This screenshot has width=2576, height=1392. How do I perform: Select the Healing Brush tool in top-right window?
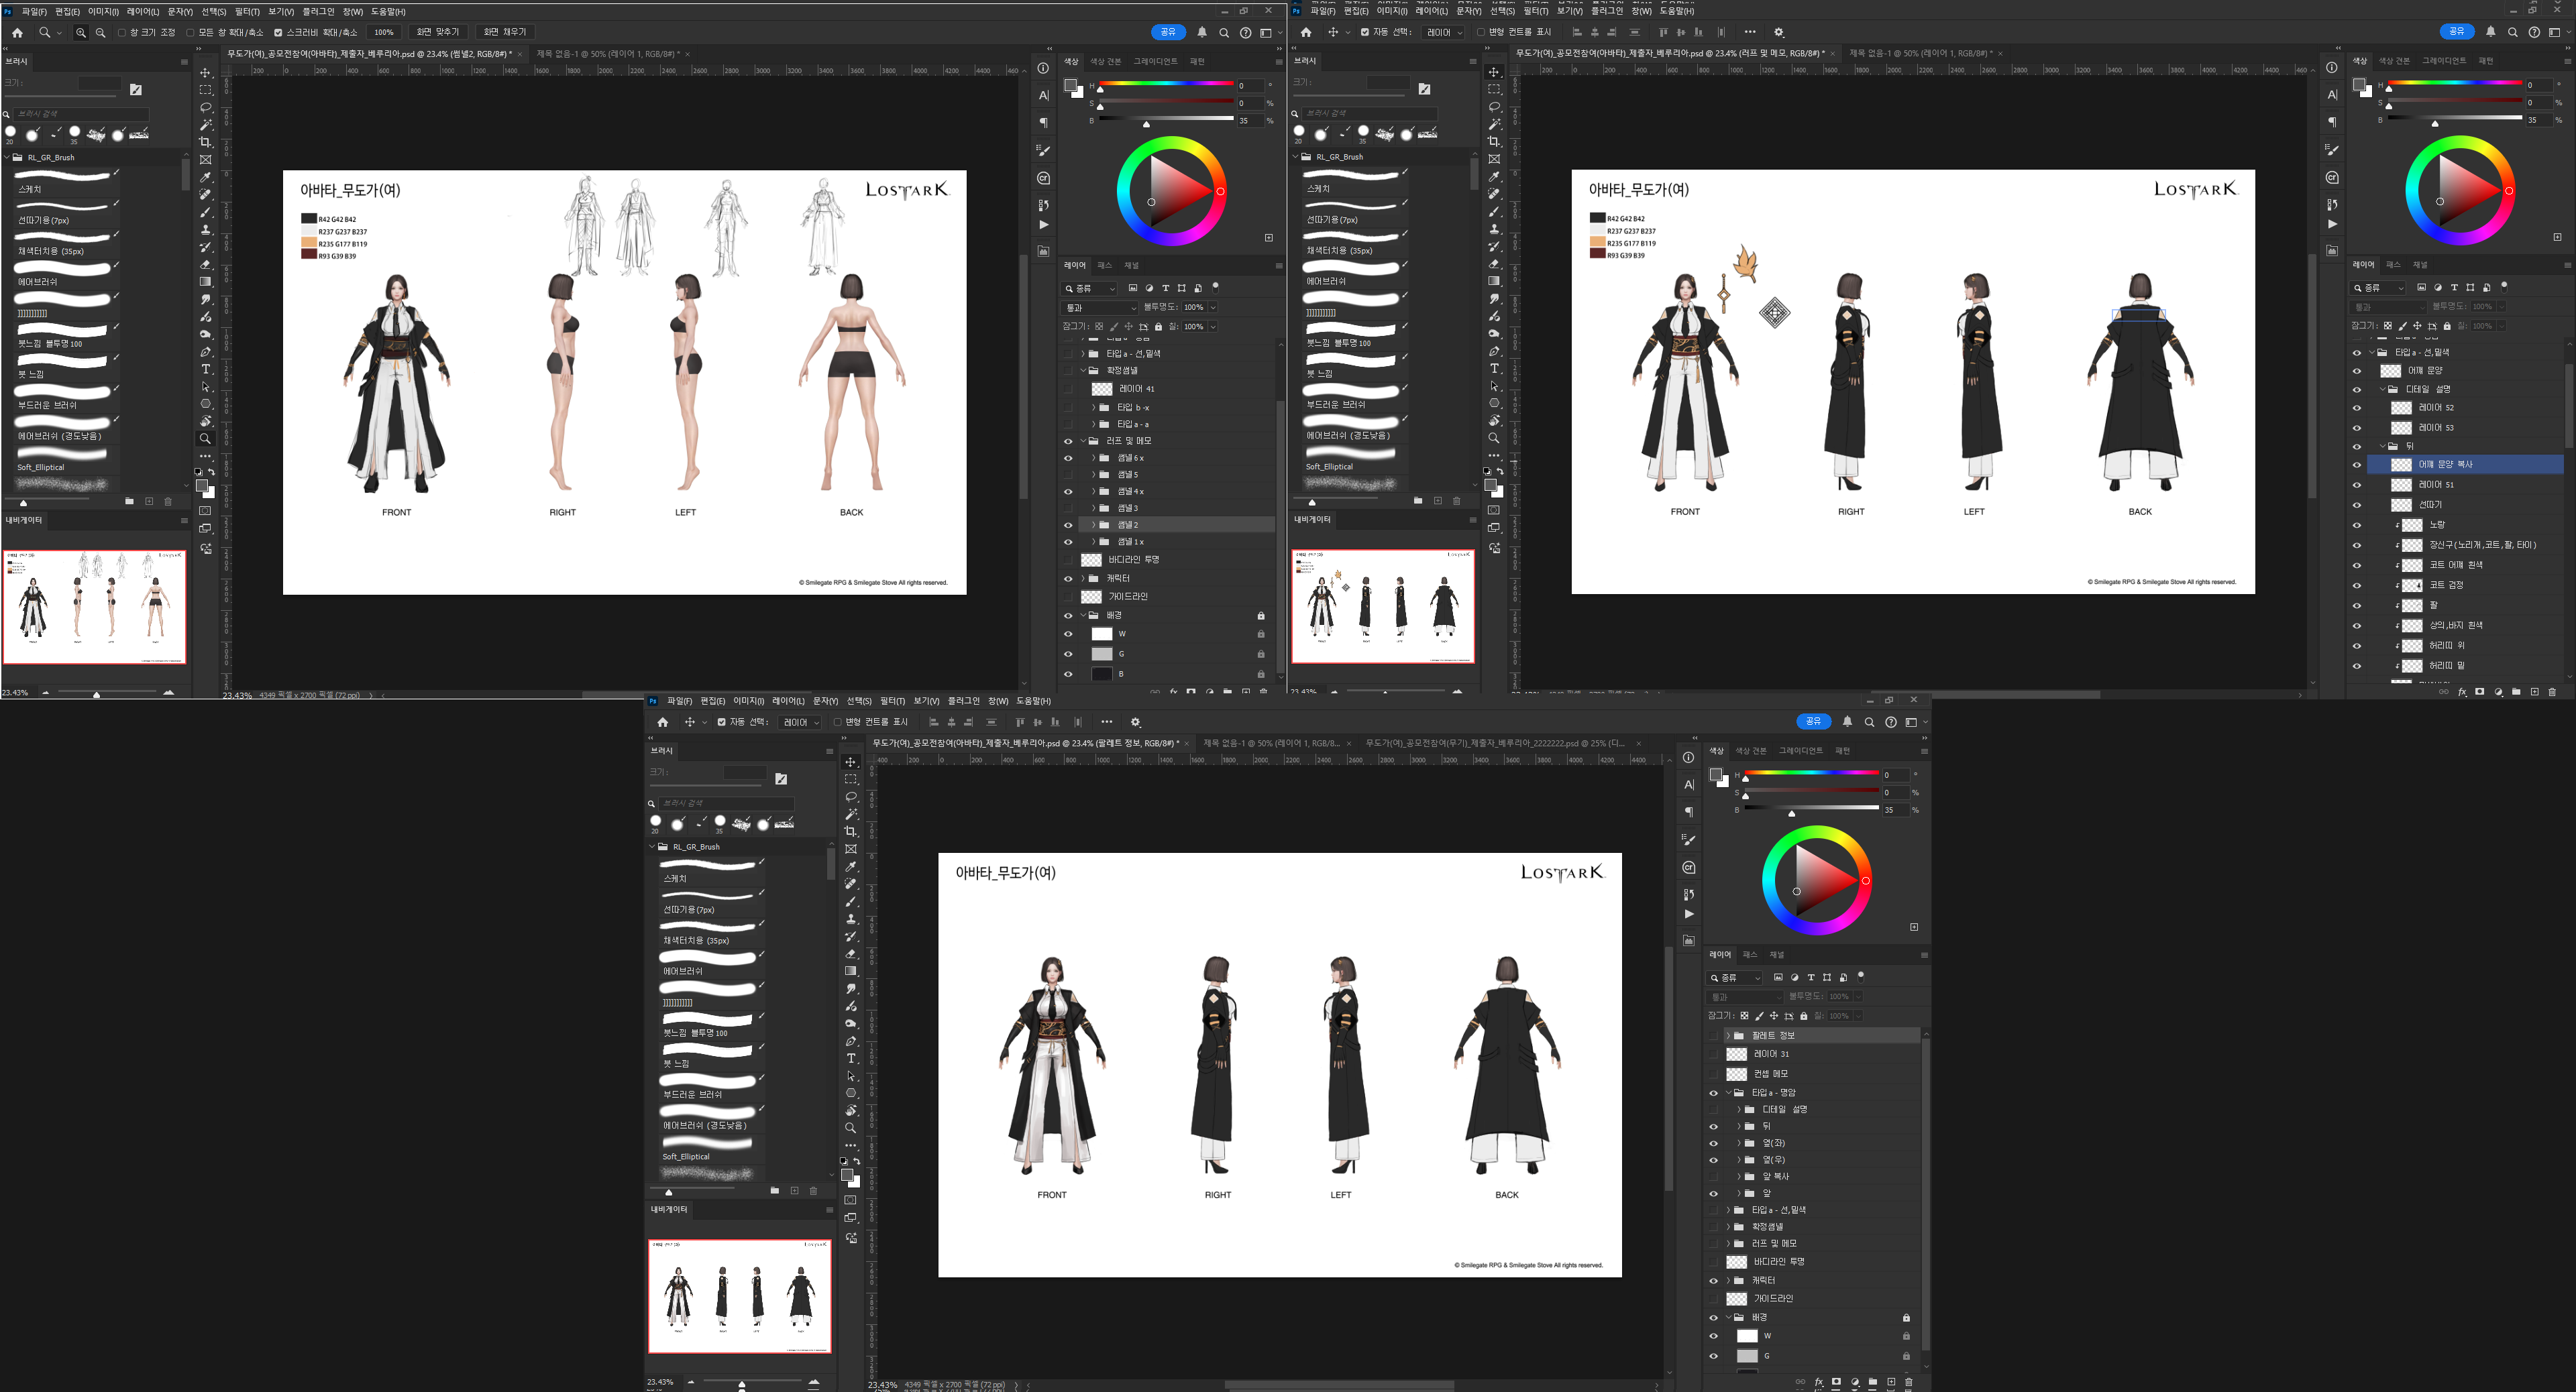point(1494,194)
